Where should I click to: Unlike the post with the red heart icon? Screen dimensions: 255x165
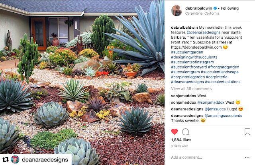pyautogui.click(x=175, y=132)
